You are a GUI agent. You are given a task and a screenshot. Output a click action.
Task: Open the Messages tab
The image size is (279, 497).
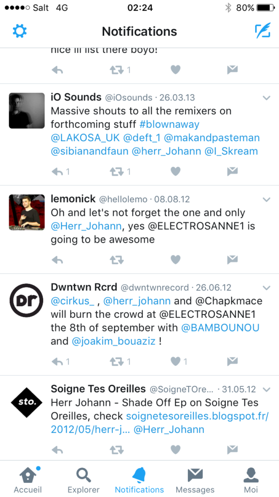pyautogui.click(x=195, y=479)
